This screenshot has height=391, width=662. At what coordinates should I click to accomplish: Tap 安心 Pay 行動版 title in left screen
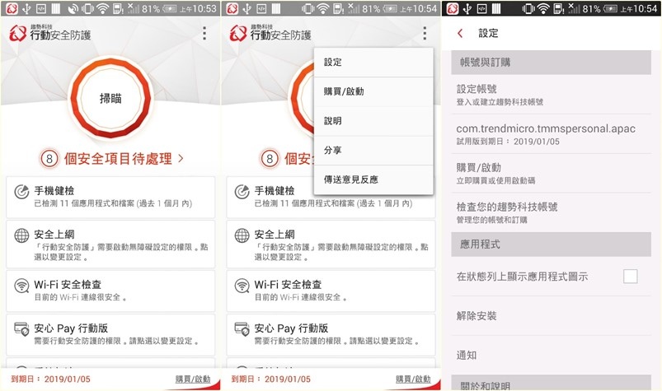point(71,328)
